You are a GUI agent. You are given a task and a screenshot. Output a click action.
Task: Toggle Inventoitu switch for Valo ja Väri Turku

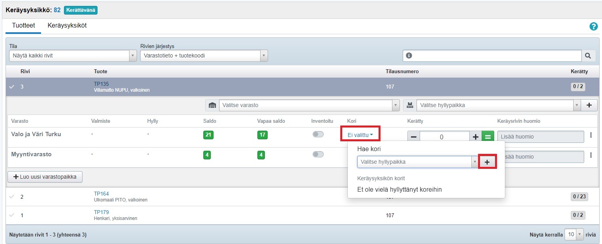(318, 135)
